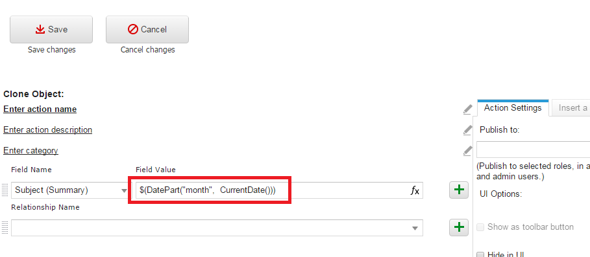Viewport: 590px width, 257px height.
Task: Grab the drag handle of relationship row
Action: pyautogui.click(x=5, y=227)
